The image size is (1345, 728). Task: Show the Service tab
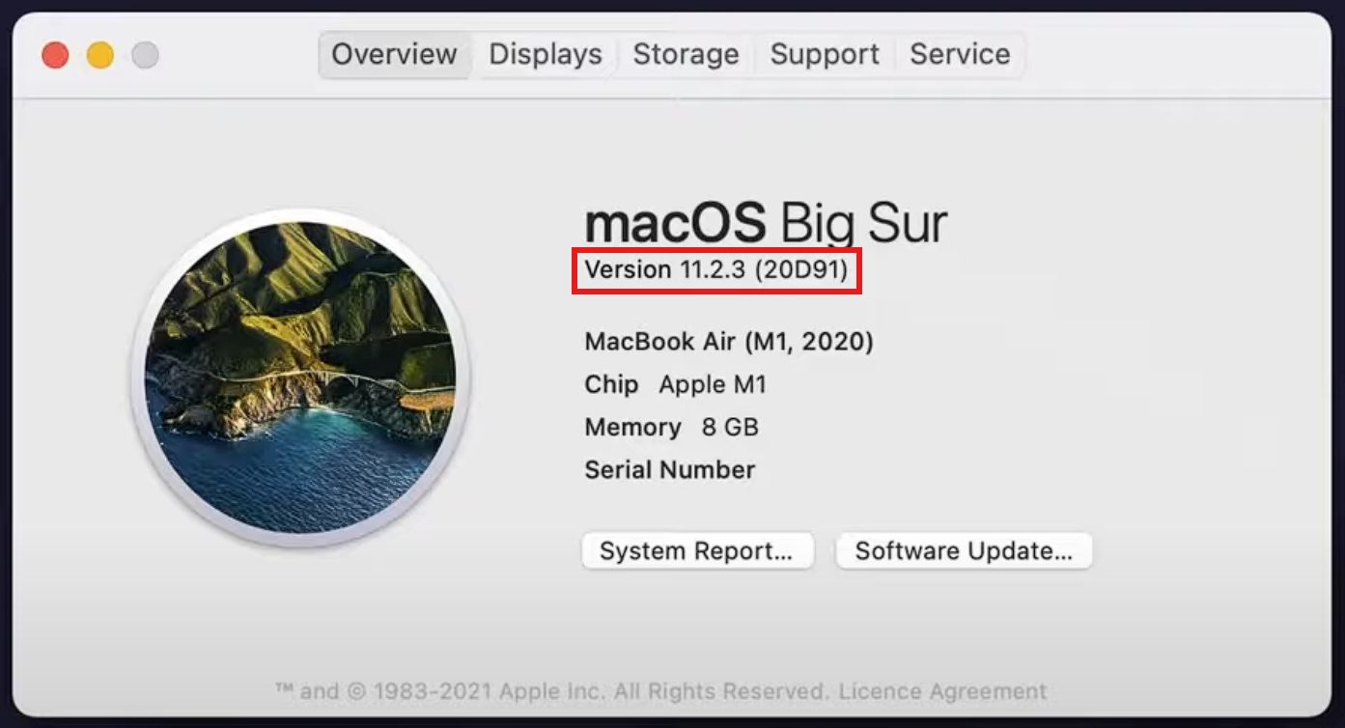(960, 54)
